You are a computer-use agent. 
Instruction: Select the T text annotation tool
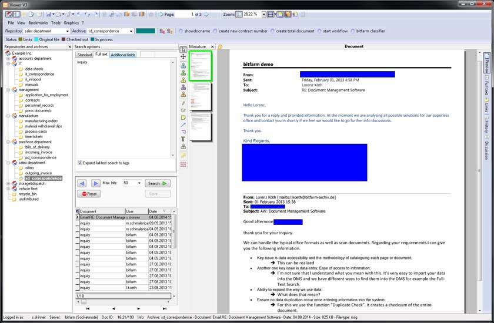[x=183, y=139]
